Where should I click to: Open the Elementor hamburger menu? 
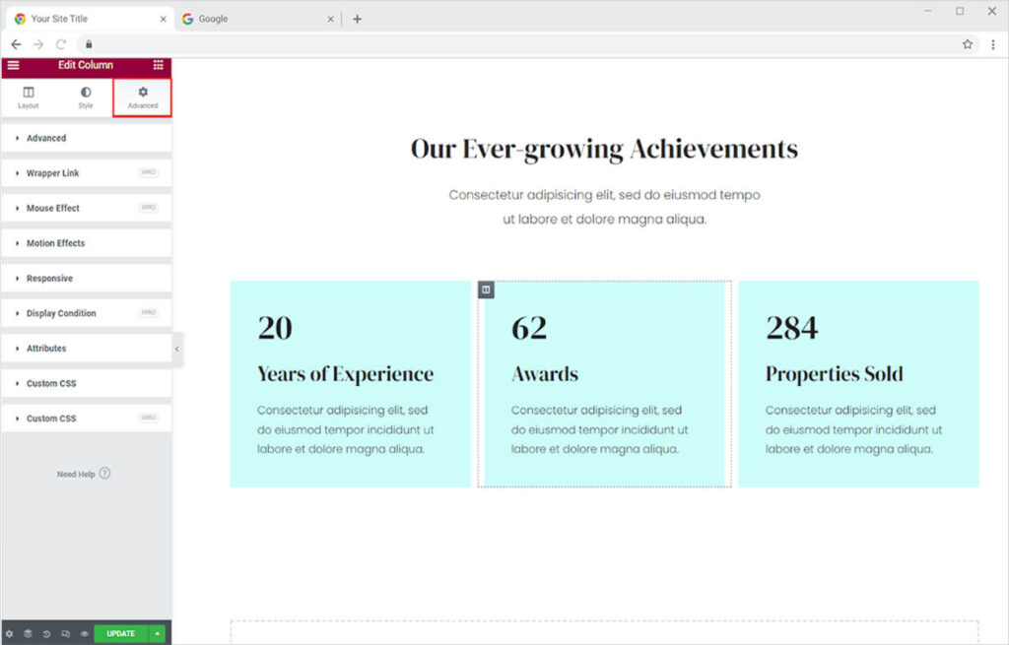pos(13,65)
